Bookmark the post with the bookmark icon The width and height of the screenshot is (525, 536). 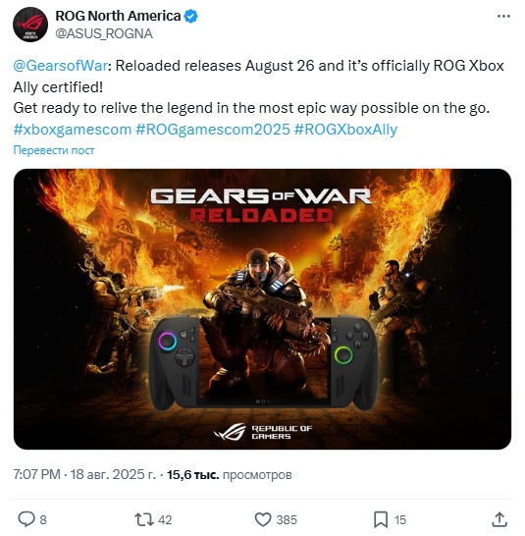tap(381, 519)
